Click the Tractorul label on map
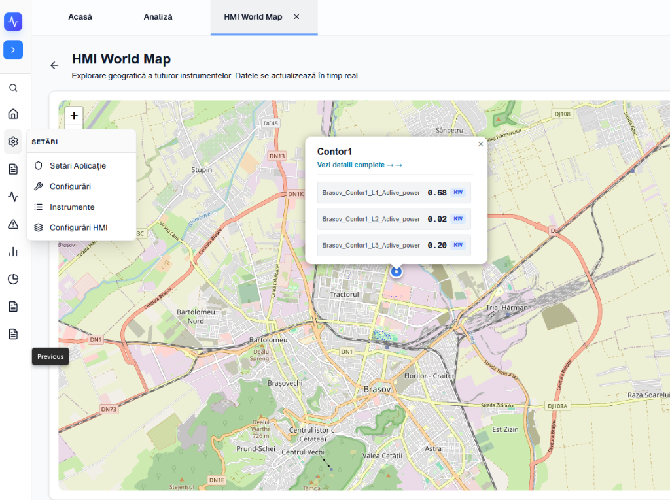The image size is (670, 500). (x=344, y=295)
